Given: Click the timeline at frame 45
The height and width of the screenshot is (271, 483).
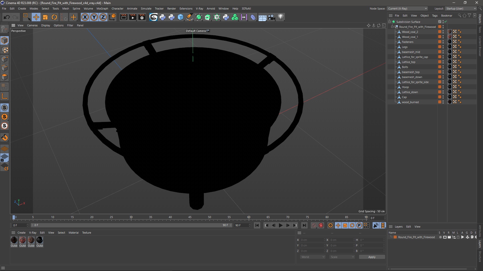Looking at the screenshot, I should coord(190,217).
